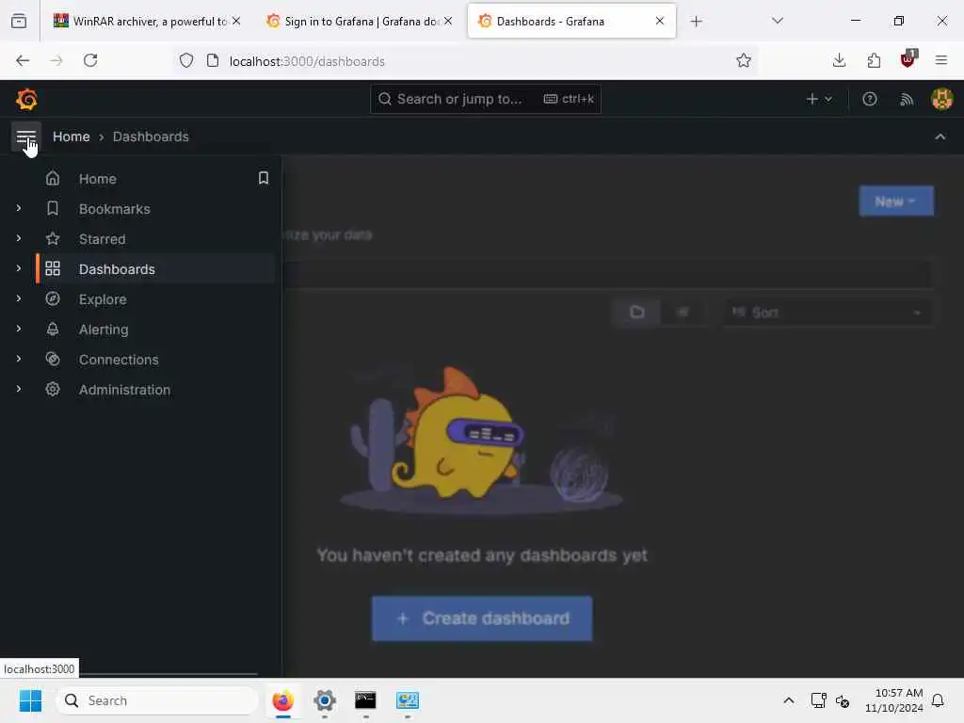Viewport: 964px width, 723px height.
Task: Bookmark this page with star icon
Action: click(744, 60)
